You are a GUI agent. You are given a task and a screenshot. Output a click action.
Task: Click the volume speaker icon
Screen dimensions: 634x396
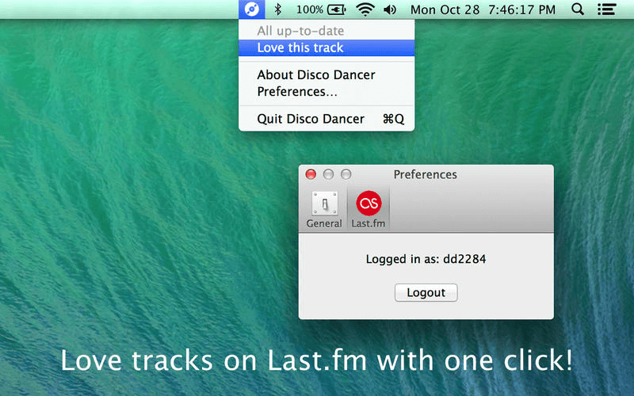pos(390,10)
